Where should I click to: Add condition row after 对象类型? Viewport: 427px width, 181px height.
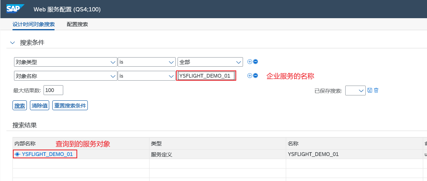click(249, 62)
